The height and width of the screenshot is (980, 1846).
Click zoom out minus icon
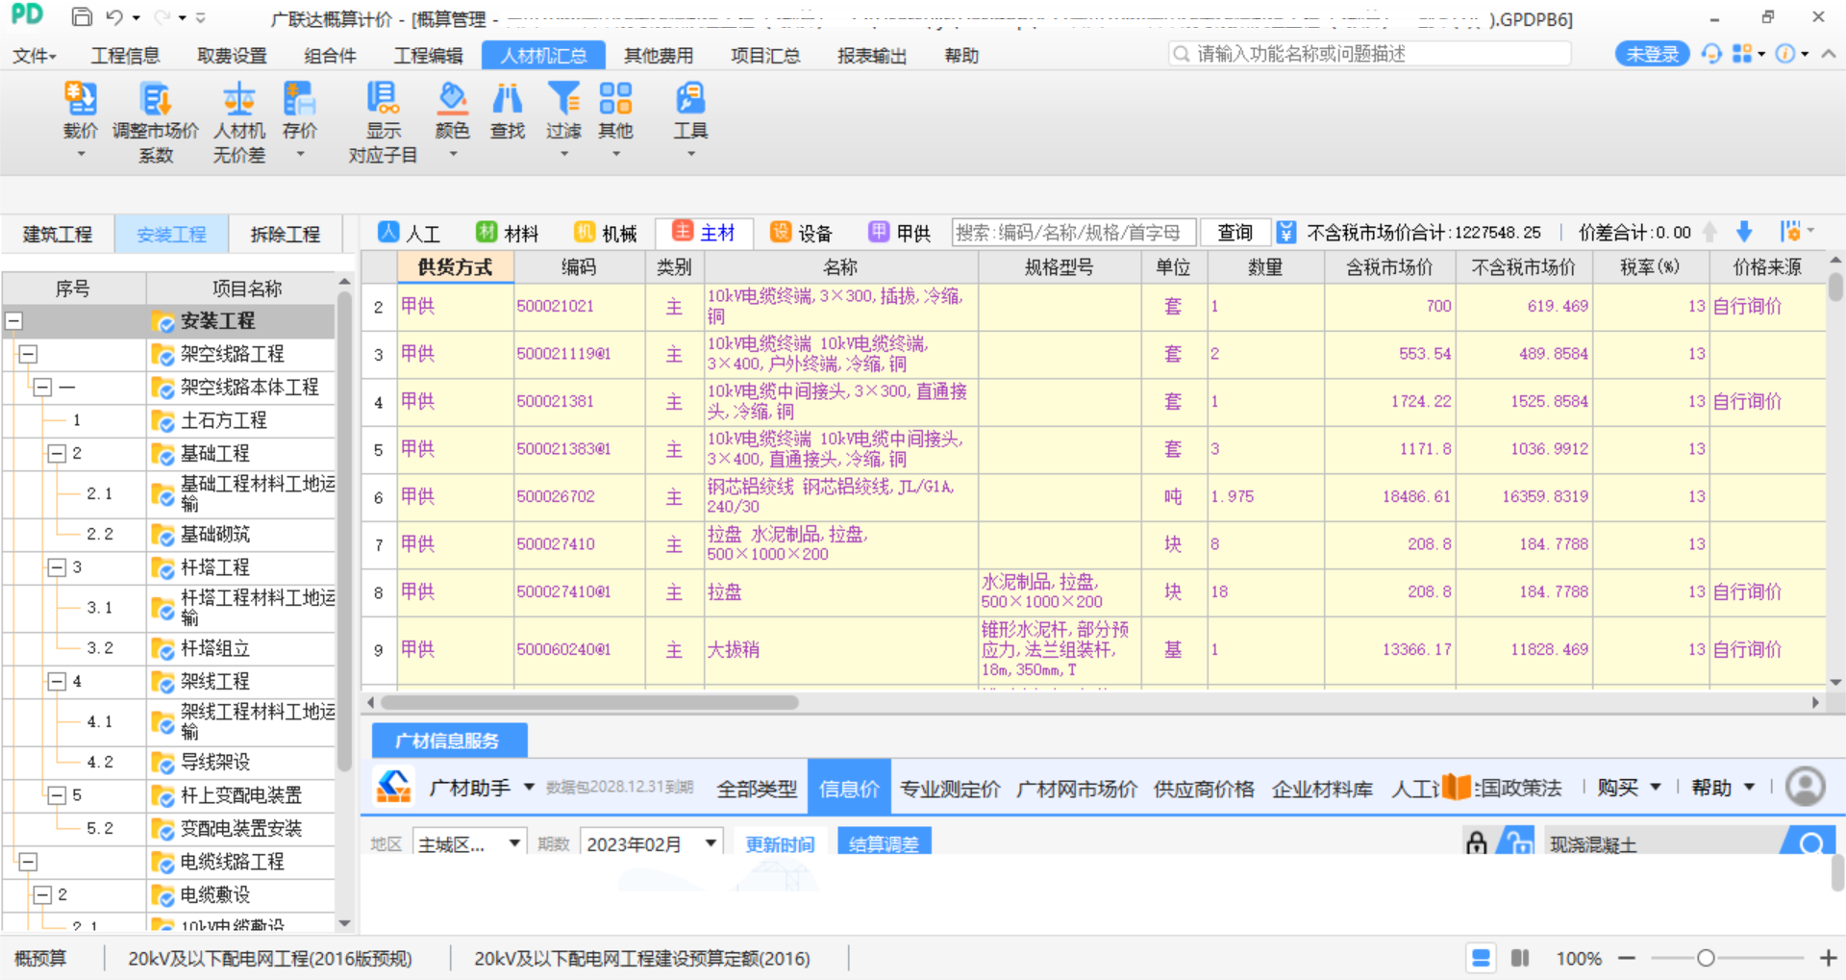1627,958
